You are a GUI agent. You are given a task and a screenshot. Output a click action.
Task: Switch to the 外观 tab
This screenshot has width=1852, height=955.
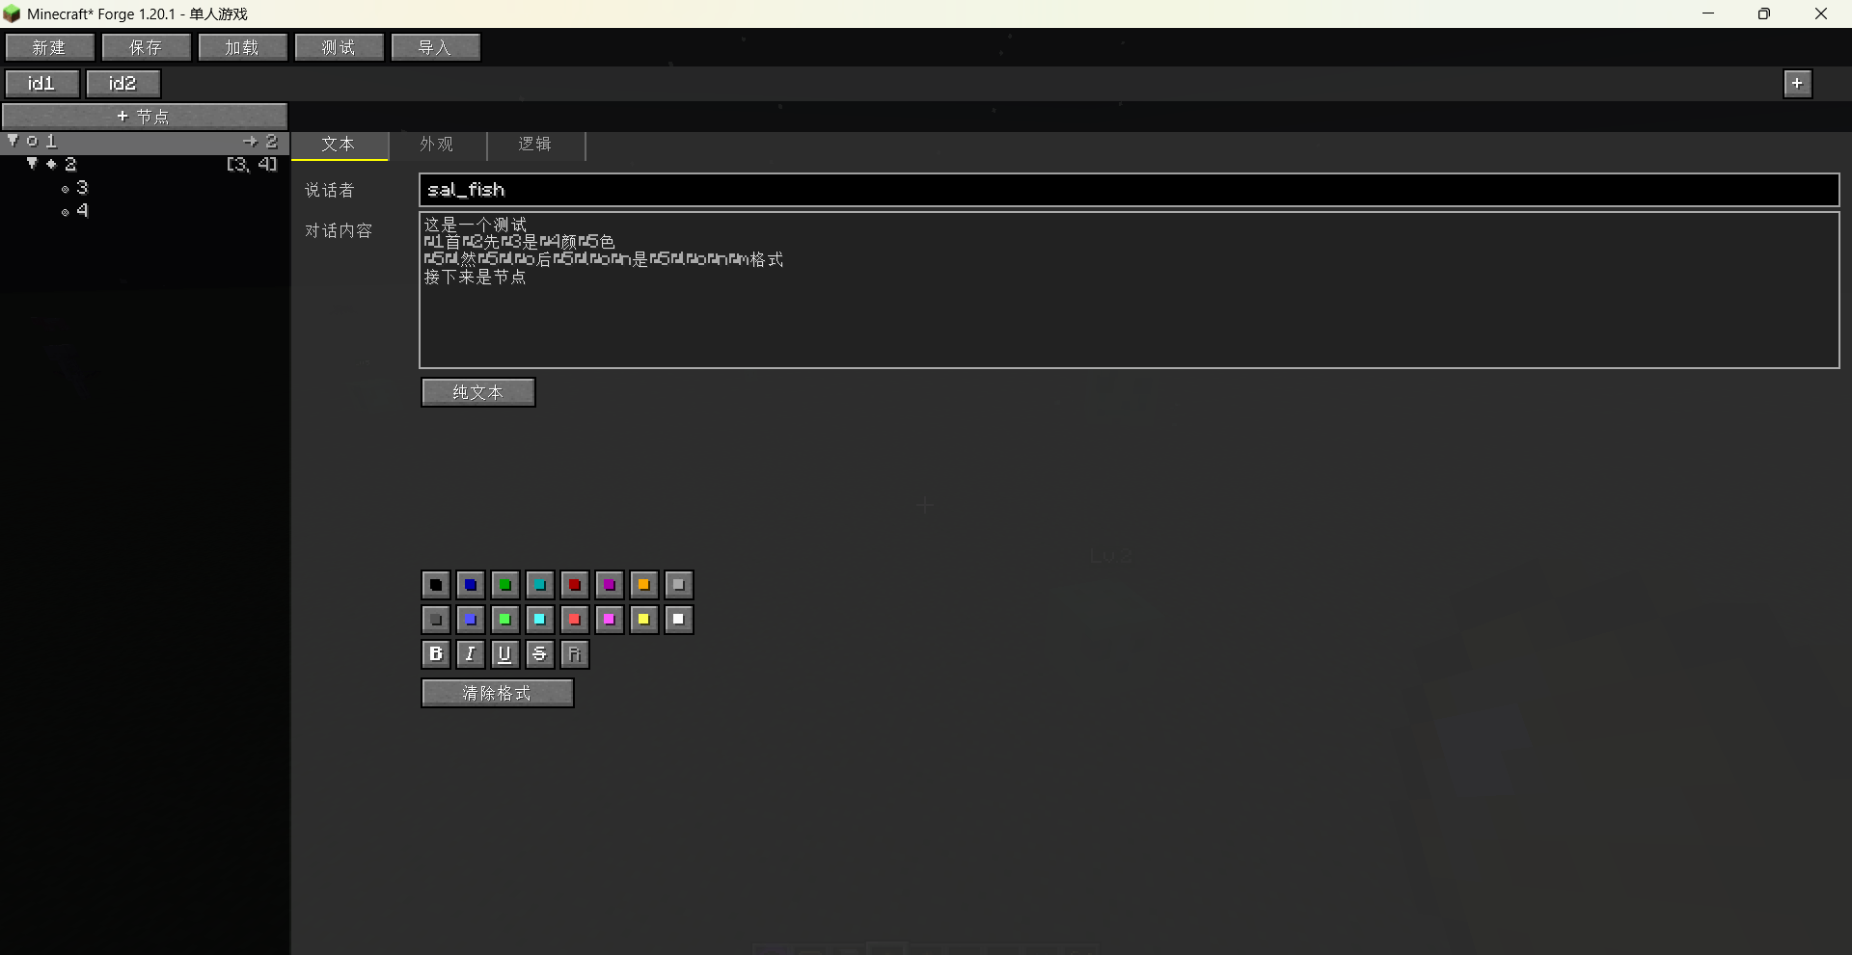click(x=437, y=145)
